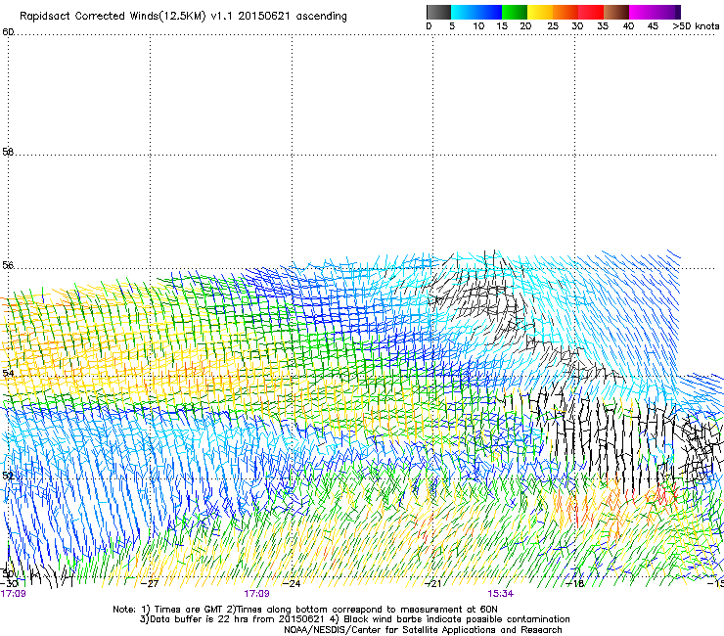
Task: Click the Rapidscat Corrected Winds title text
Action: pos(183,17)
